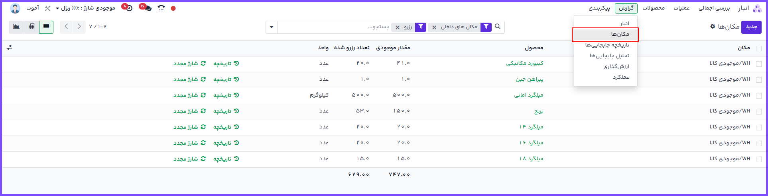Open the adjust columns settings icon
Screen dimensions: 768x196
coord(10,47)
